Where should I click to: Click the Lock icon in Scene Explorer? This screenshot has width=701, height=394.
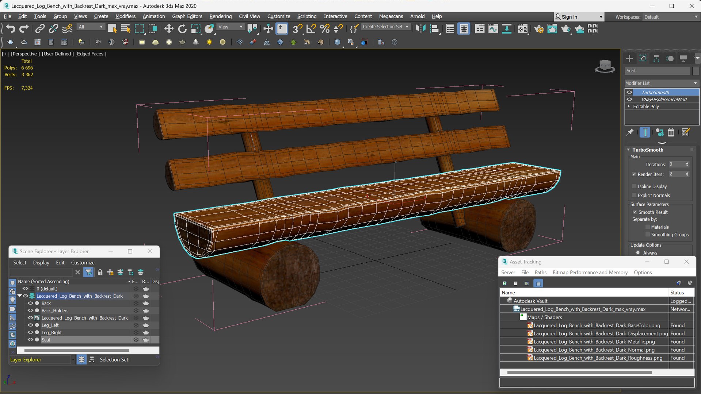[100, 273]
